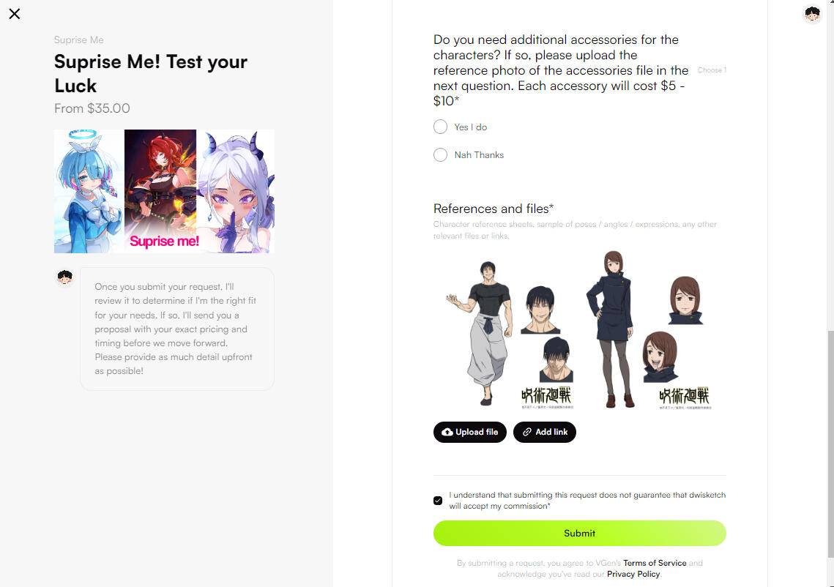Click the "Upload file" button label
This screenshot has height=587, width=834.
477,432
